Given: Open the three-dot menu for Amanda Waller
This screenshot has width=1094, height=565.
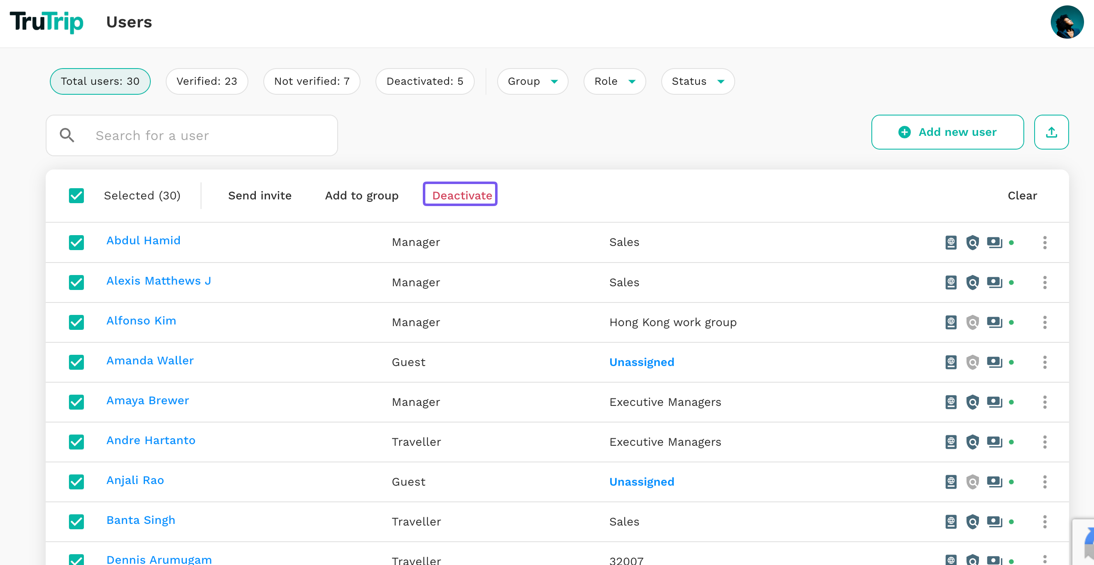Looking at the screenshot, I should [x=1045, y=362].
